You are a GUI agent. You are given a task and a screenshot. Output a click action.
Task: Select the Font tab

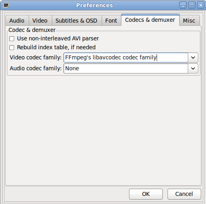pyautogui.click(x=111, y=21)
